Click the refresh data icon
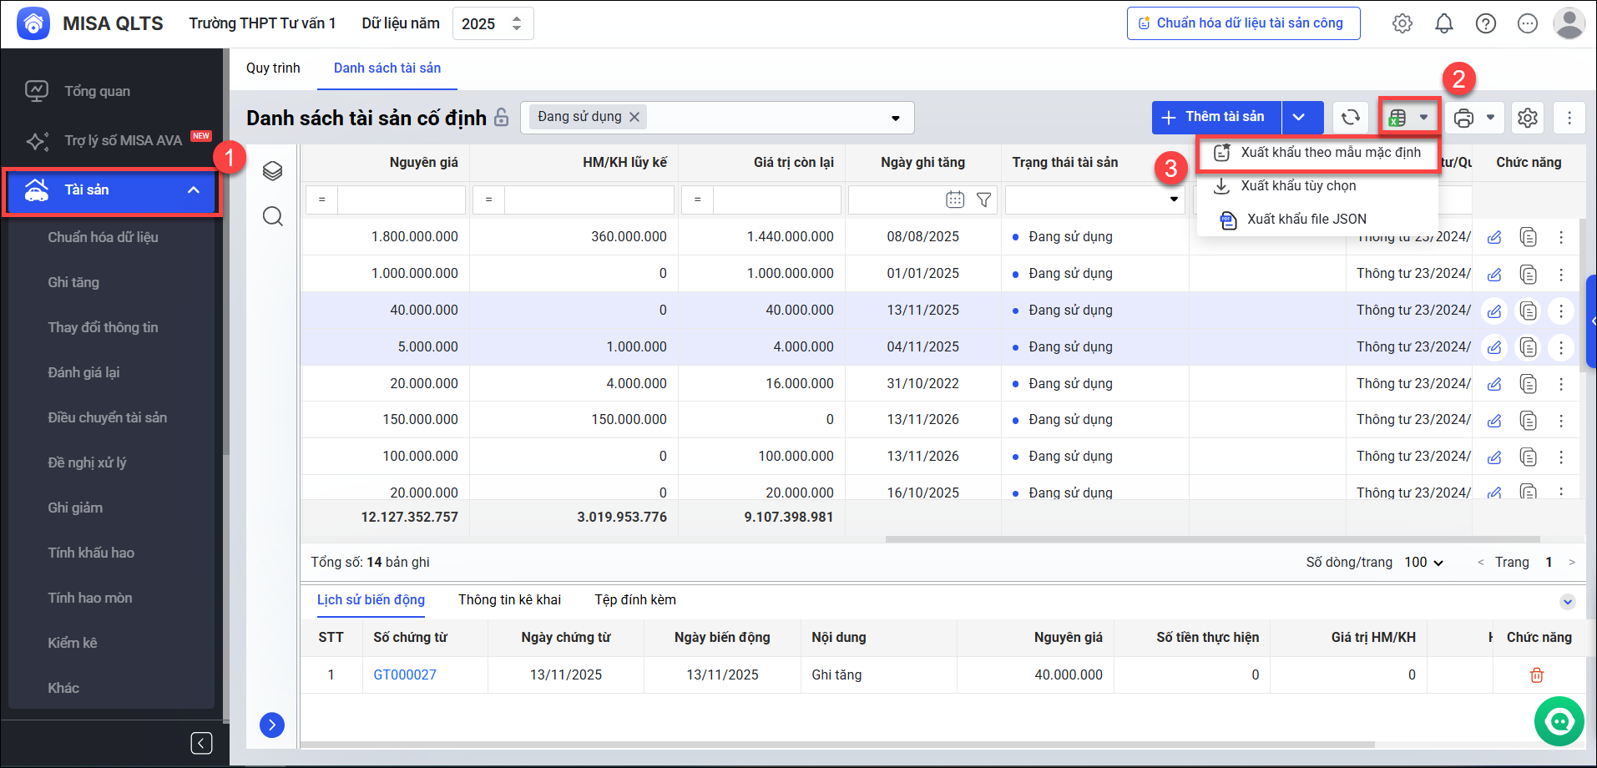Viewport: 1597px width, 768px height. coord(1350,118)
